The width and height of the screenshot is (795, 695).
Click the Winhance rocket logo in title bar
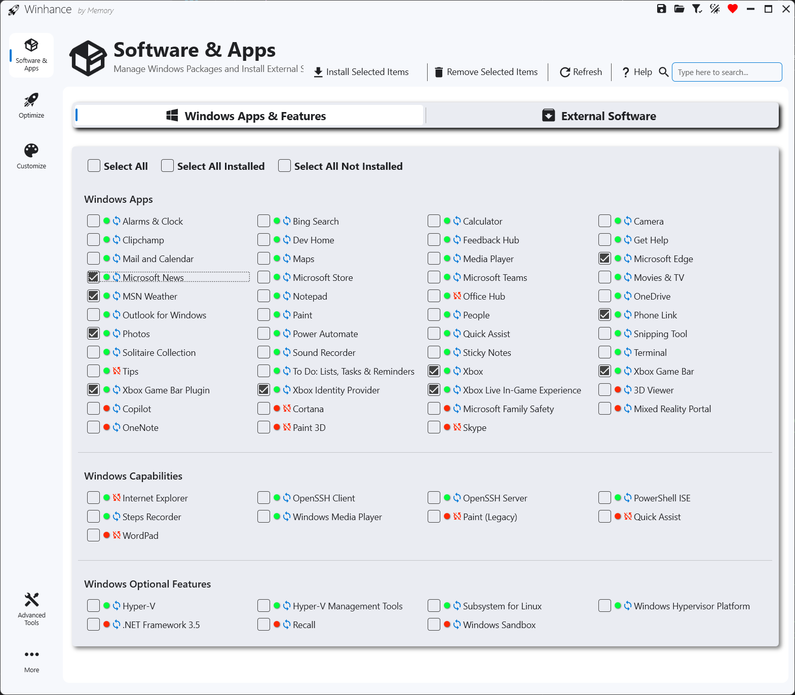14,10
